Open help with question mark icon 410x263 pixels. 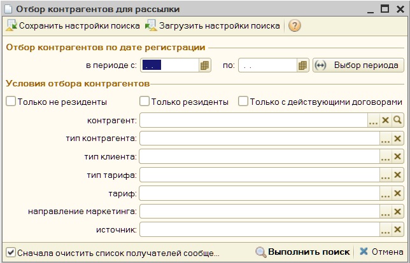click(295, 26)
